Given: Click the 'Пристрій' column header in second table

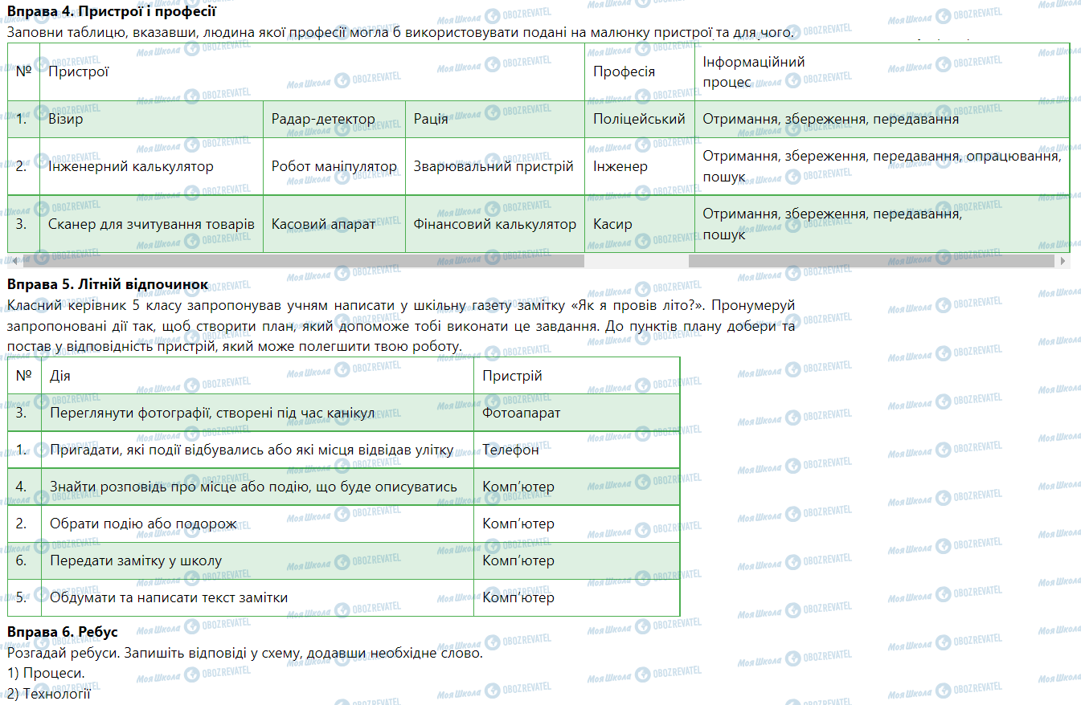Looking at the screenshot, I should [576, 376].
